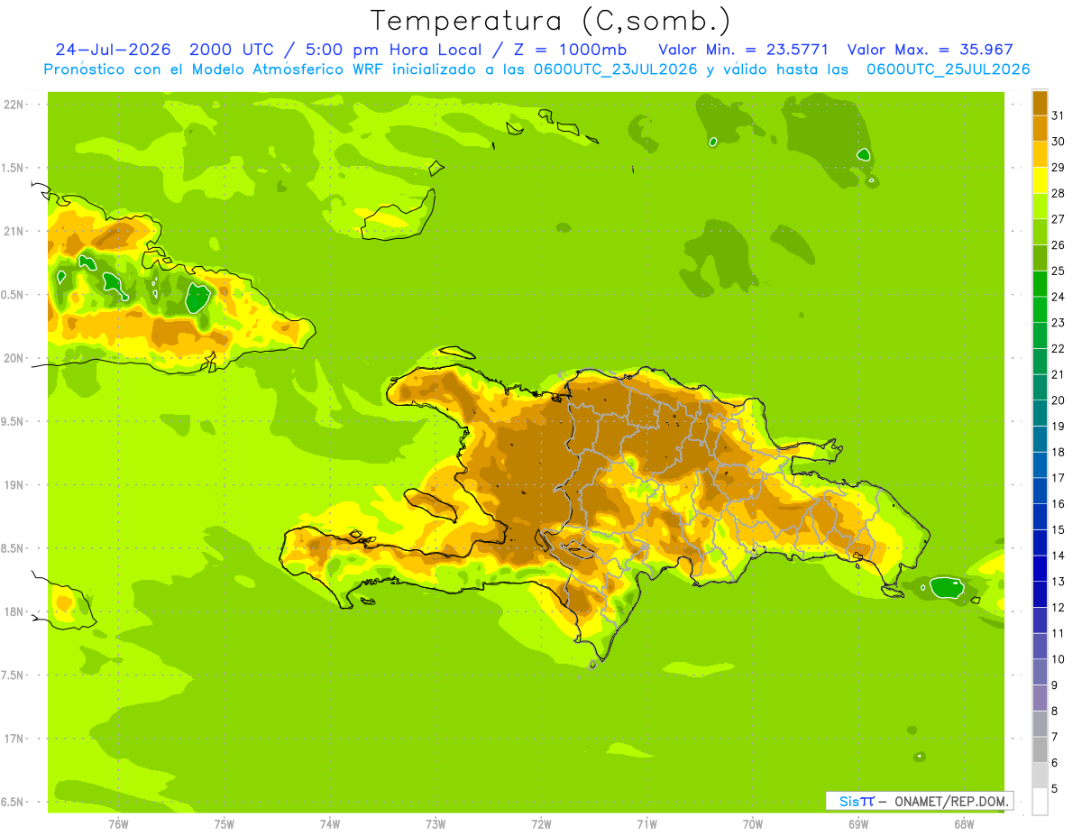
Task: Click legend swatch between 25 and 26
Action: [x=1041, y=258]
